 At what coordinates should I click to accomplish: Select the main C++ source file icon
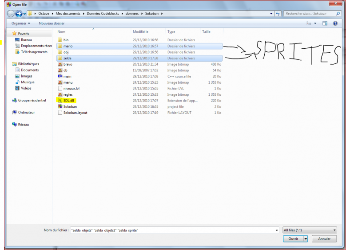pos(60,76)
